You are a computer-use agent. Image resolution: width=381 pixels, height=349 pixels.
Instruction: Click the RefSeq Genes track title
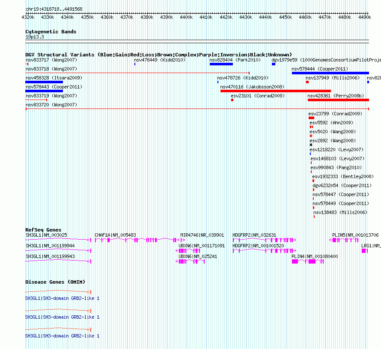pos(43,230)
